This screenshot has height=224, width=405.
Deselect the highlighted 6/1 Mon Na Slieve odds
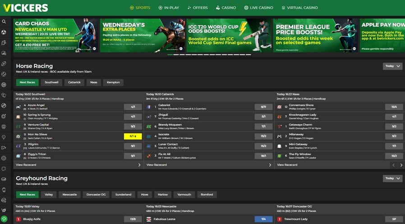[133, 136]
